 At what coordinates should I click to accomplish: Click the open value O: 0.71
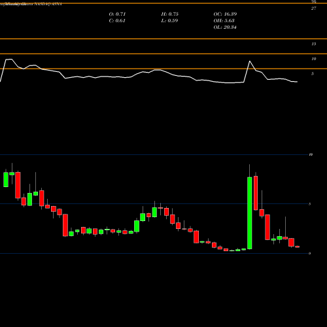pyautogui.click(x=117, y=14)
